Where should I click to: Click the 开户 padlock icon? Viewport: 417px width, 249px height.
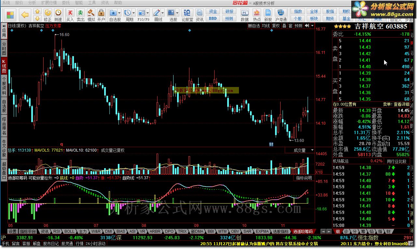click(x=101, y=13)
